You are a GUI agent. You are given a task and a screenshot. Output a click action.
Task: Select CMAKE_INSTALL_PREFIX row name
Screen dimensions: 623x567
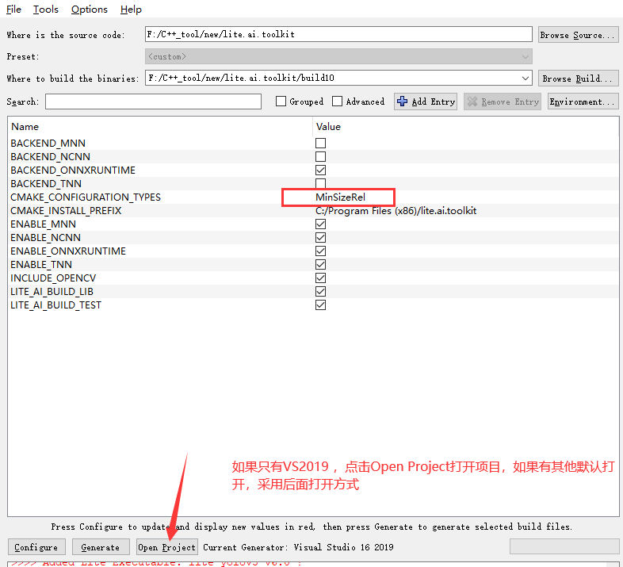click(66, 211)
